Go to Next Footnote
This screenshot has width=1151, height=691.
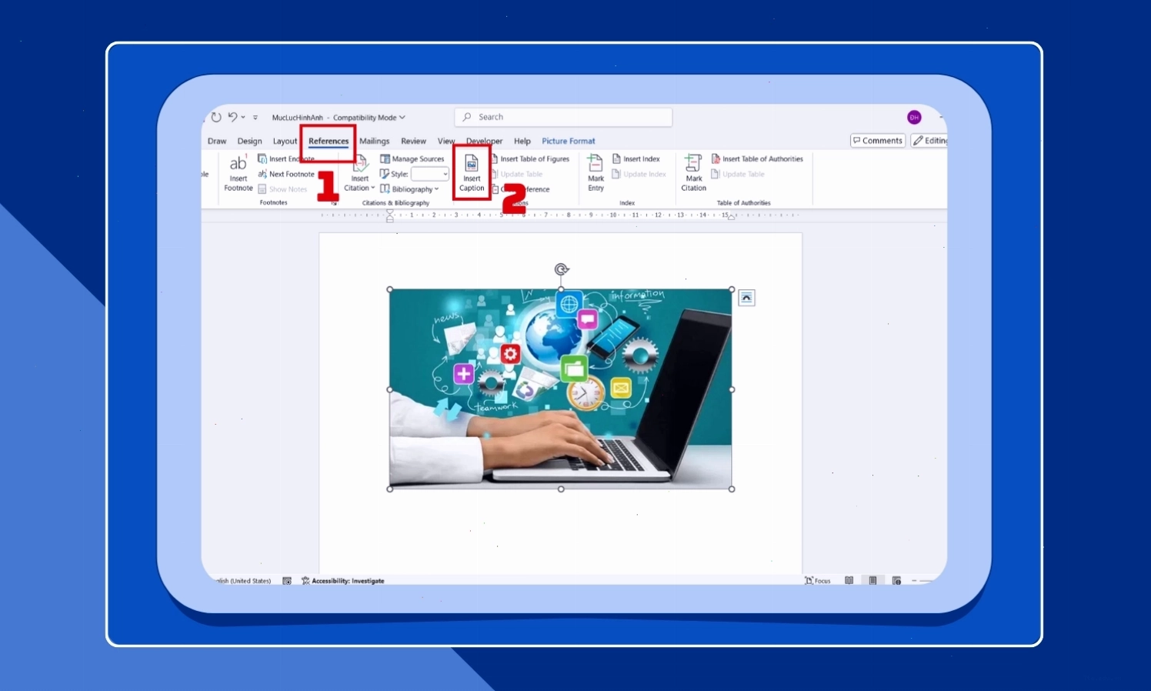click(286, 174)
